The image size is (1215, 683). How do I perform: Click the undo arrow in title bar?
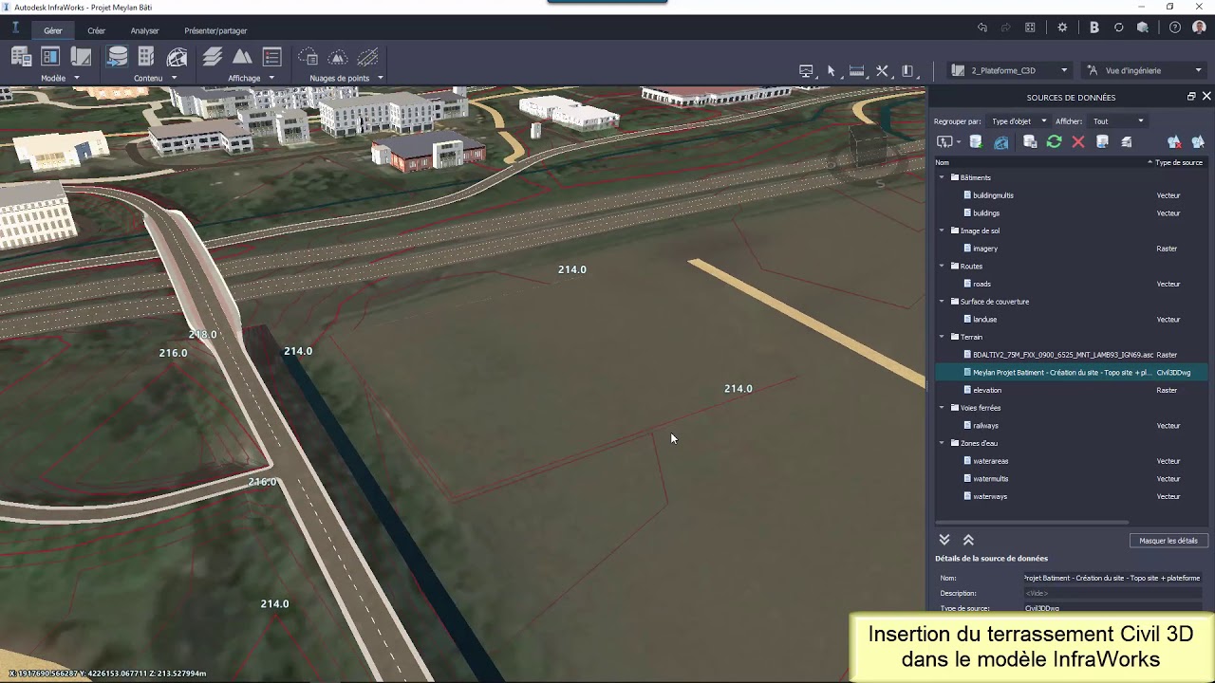(x=982, y=28)
